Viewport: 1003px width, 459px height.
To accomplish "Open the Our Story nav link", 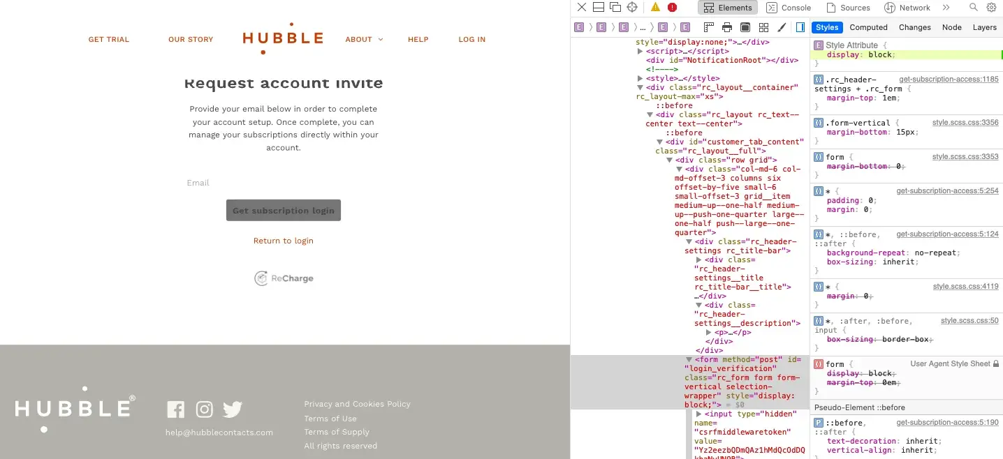I will (x=191, y=40).
